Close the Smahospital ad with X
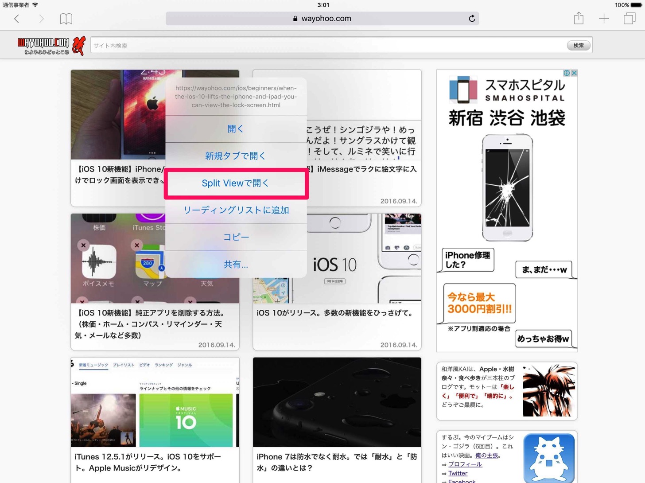This screenshot has height=483, width=645. point(574,73)
